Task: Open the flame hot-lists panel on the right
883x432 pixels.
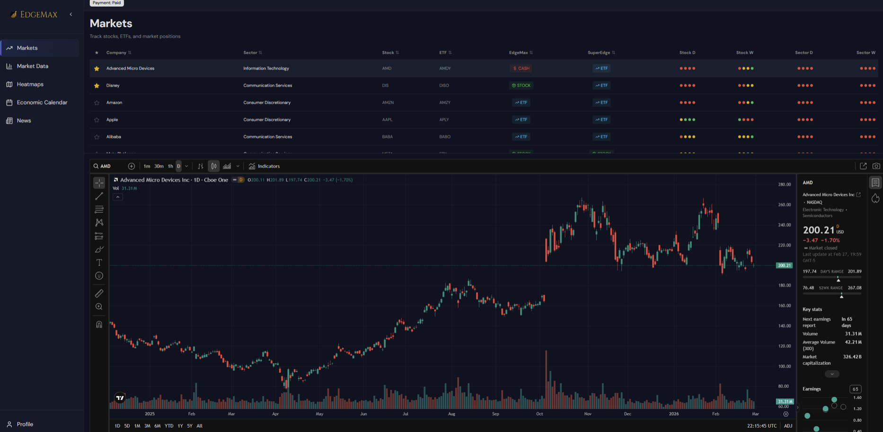Action: pyautogui.click(x=876, y=198)
